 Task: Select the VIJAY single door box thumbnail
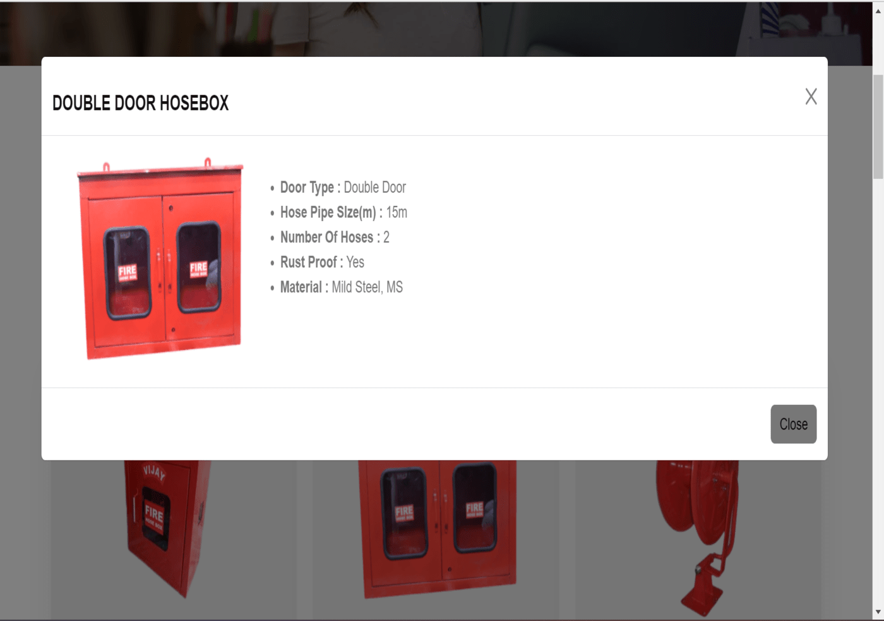tap(164, 528)
